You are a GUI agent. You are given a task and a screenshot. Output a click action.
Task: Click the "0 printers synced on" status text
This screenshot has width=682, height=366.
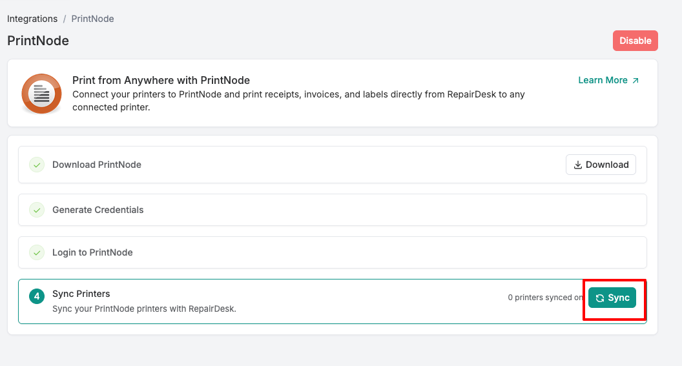[545, 298]
